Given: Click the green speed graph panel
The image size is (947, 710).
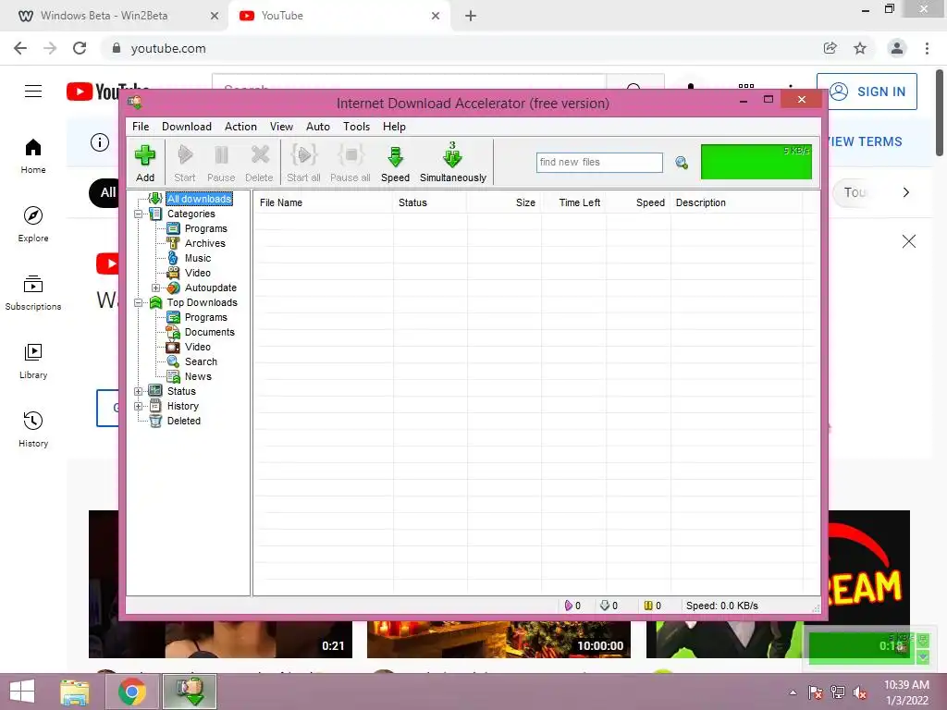Looking at the screenshot, I should [x=756, y=161].
